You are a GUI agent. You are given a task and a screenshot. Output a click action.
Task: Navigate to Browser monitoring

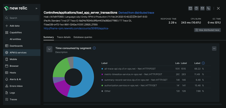(x=14, y=66)
